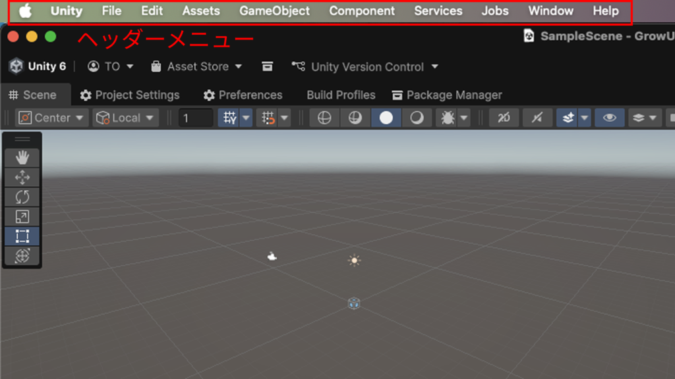Viewport: 675px width, 379px height.
Task: Open the GameObject menu
Action: [x=274, y=11]
